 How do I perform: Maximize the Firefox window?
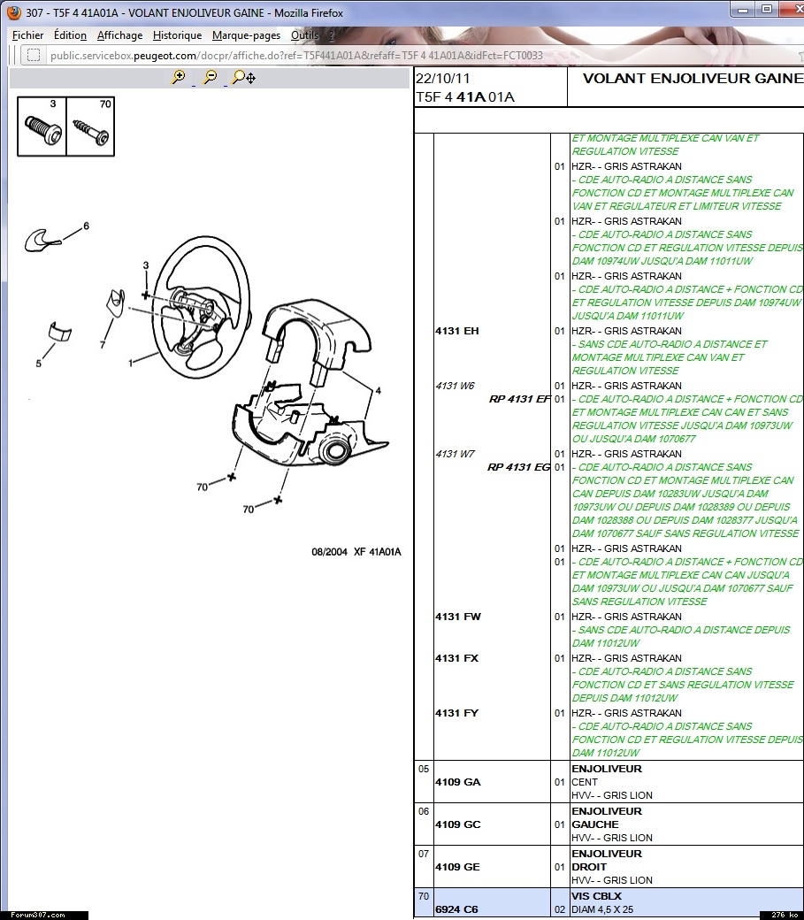tap(767, 9)
